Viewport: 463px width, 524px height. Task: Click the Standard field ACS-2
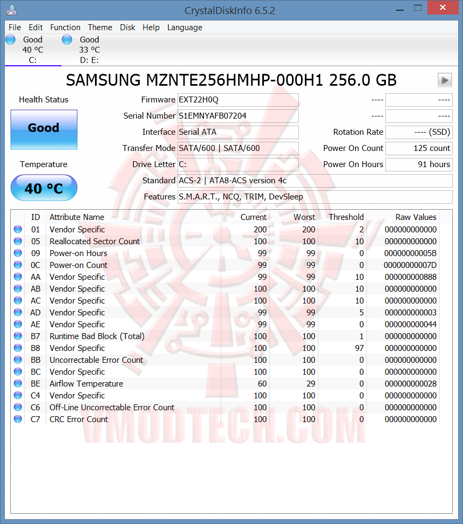point(315,181)
